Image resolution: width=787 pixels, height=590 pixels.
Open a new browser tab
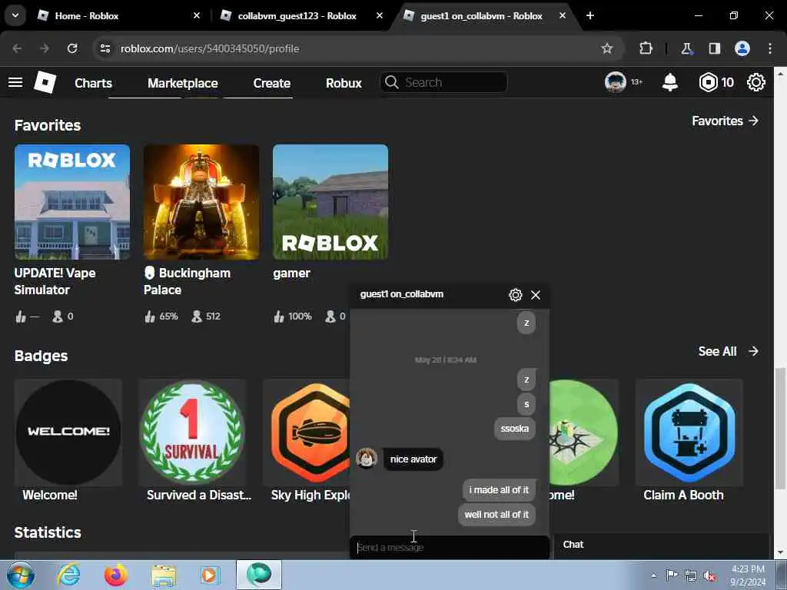point(590,15)
